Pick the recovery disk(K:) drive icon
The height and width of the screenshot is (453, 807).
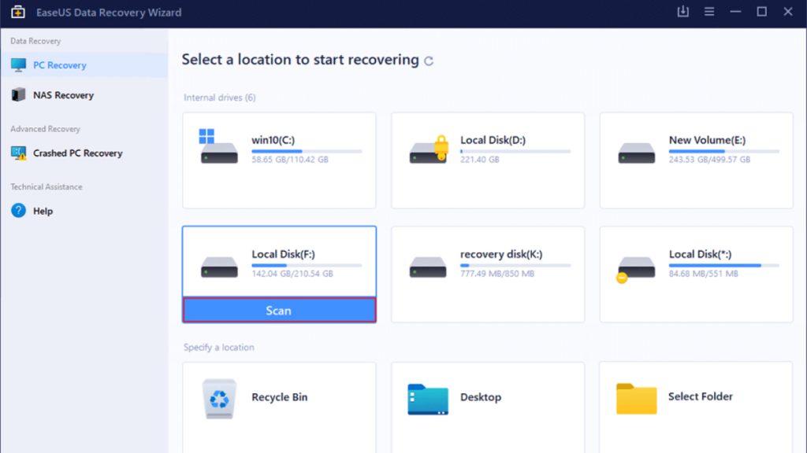(428, 267)
